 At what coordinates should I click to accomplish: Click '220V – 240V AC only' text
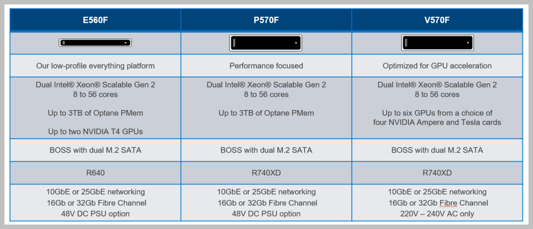437,214
